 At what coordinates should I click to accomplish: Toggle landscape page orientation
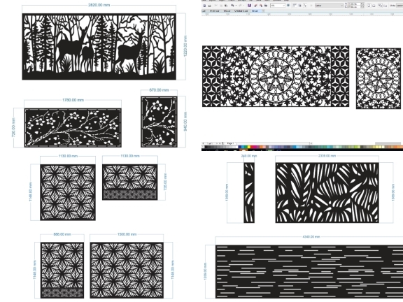374,6
